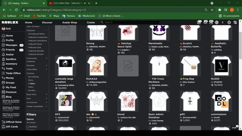Open Blog in the sidebar
This screenshot has width=242, height=136.
(x=6, y=97)
